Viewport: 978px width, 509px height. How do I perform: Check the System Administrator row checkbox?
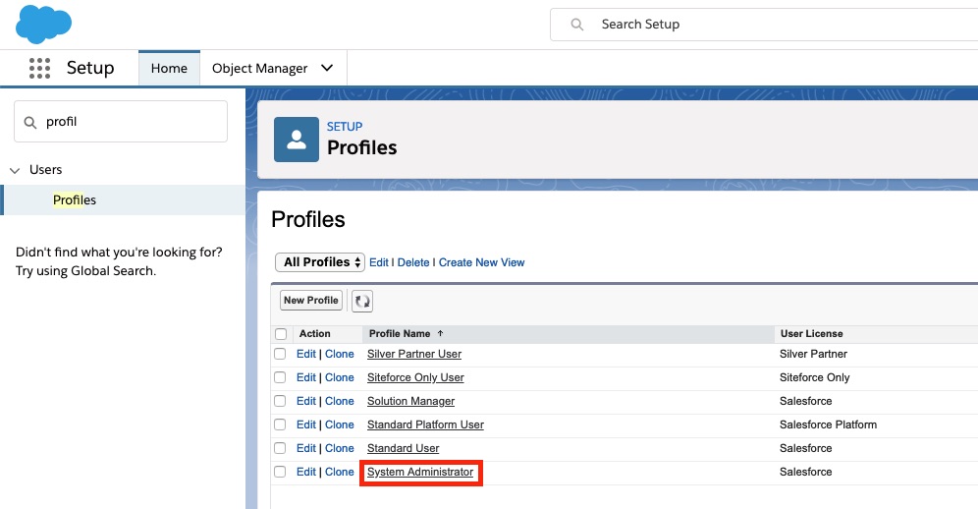pyautogui.click(x=280, y=472)
